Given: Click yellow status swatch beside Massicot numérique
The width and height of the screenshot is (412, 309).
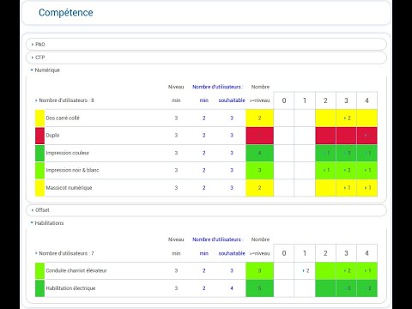Looking at the screenshot, I should [39, 188].
